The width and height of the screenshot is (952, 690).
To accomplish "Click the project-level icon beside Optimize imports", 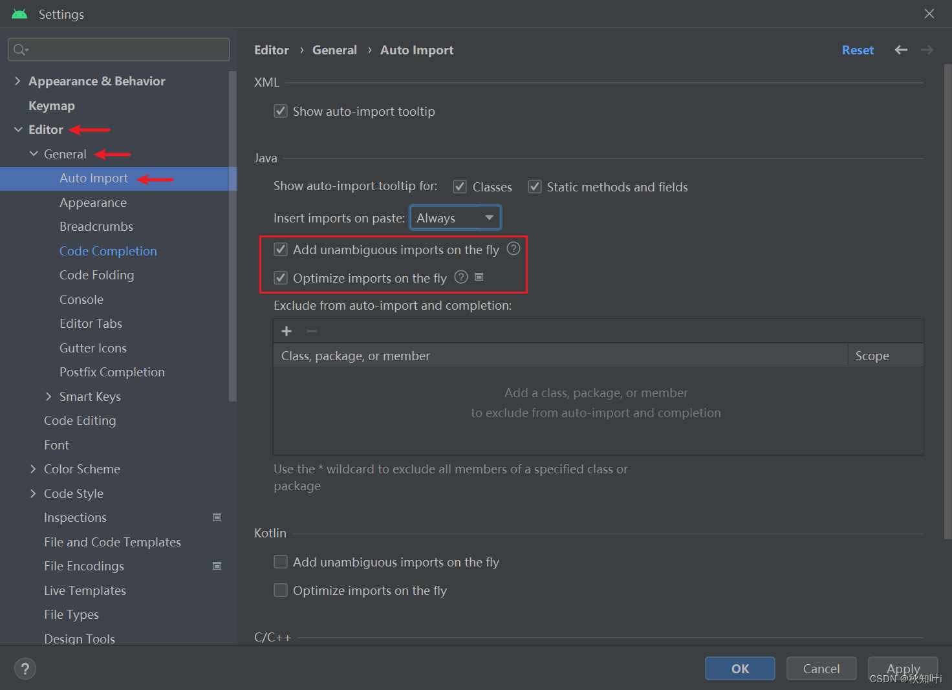I will (479, 277).
